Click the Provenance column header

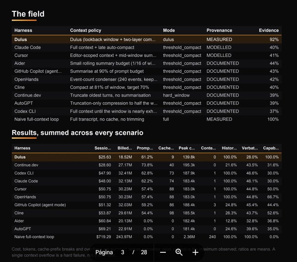pyautogui.click(x=219, y=30)
